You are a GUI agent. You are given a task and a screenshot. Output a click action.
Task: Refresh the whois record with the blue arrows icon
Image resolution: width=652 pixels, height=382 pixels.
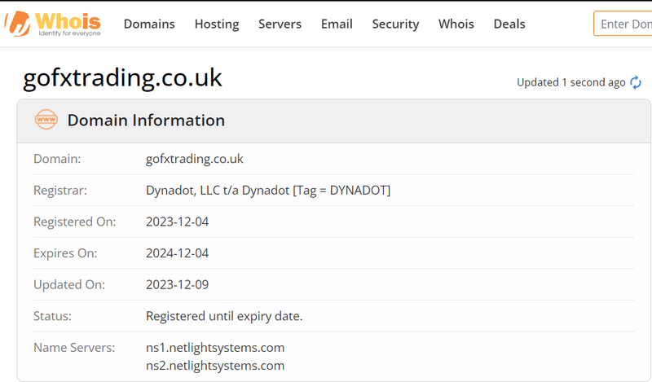coord(636,82)
